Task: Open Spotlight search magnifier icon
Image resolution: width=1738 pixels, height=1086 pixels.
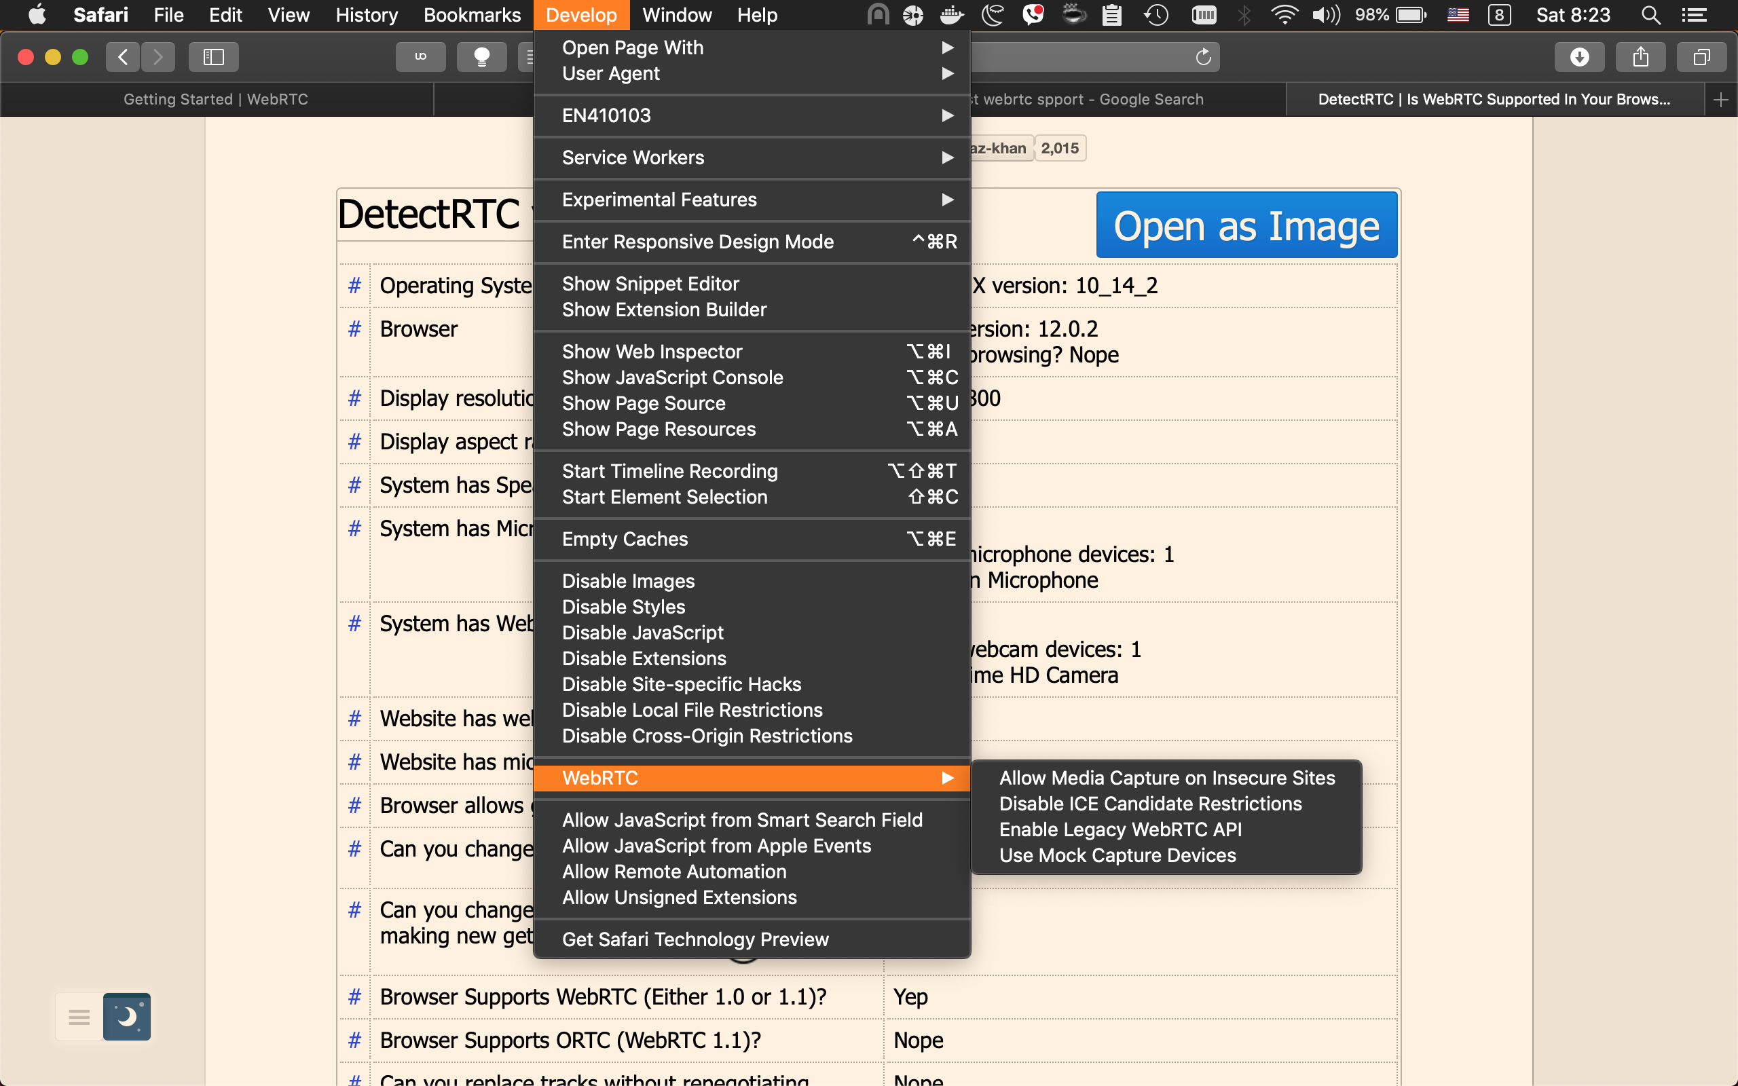Action: click(1651, 14)
